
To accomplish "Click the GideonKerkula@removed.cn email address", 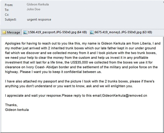I will click(x=125, y=96).
